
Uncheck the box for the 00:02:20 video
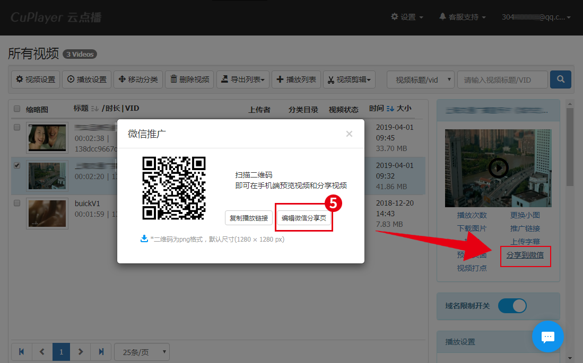(17, 166)
